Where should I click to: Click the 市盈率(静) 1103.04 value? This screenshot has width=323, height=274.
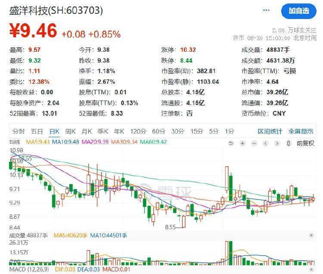point(208,82)
